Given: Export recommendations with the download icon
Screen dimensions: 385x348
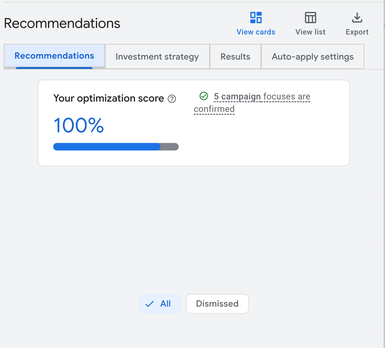Looking at the screenshot, I should pos(357,24).
